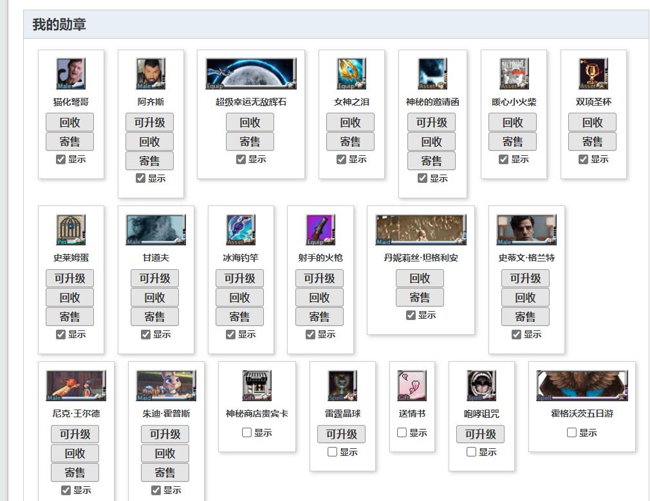The width and height of the screenshot is (650, 501).
Task: Click the 霍格沃茨五日游 banner image
Action: click(x=582, y=386)
